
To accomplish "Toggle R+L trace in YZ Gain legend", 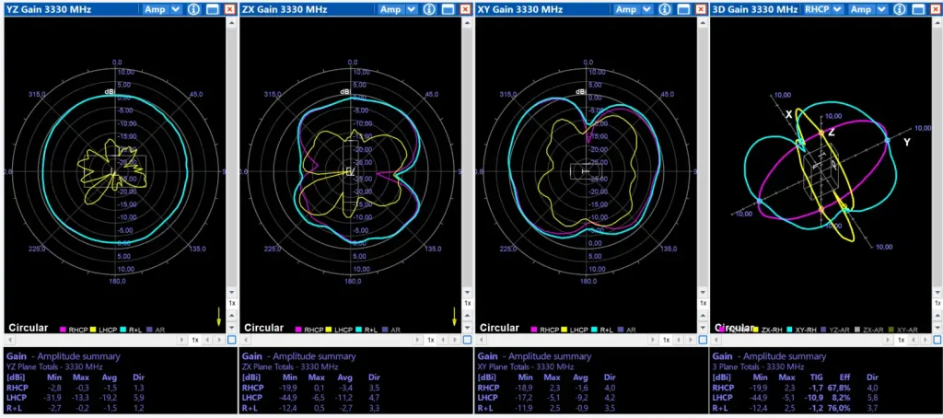I will [x=130, y=330].
